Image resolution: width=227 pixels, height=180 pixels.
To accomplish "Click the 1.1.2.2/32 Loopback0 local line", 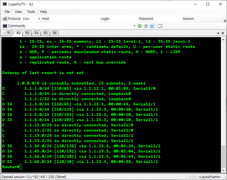I will [67, 99].
